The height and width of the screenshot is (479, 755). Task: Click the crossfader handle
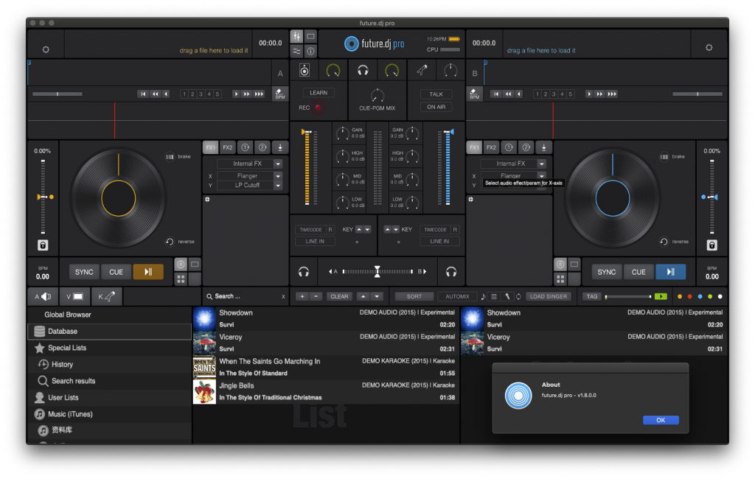(377, 272)
